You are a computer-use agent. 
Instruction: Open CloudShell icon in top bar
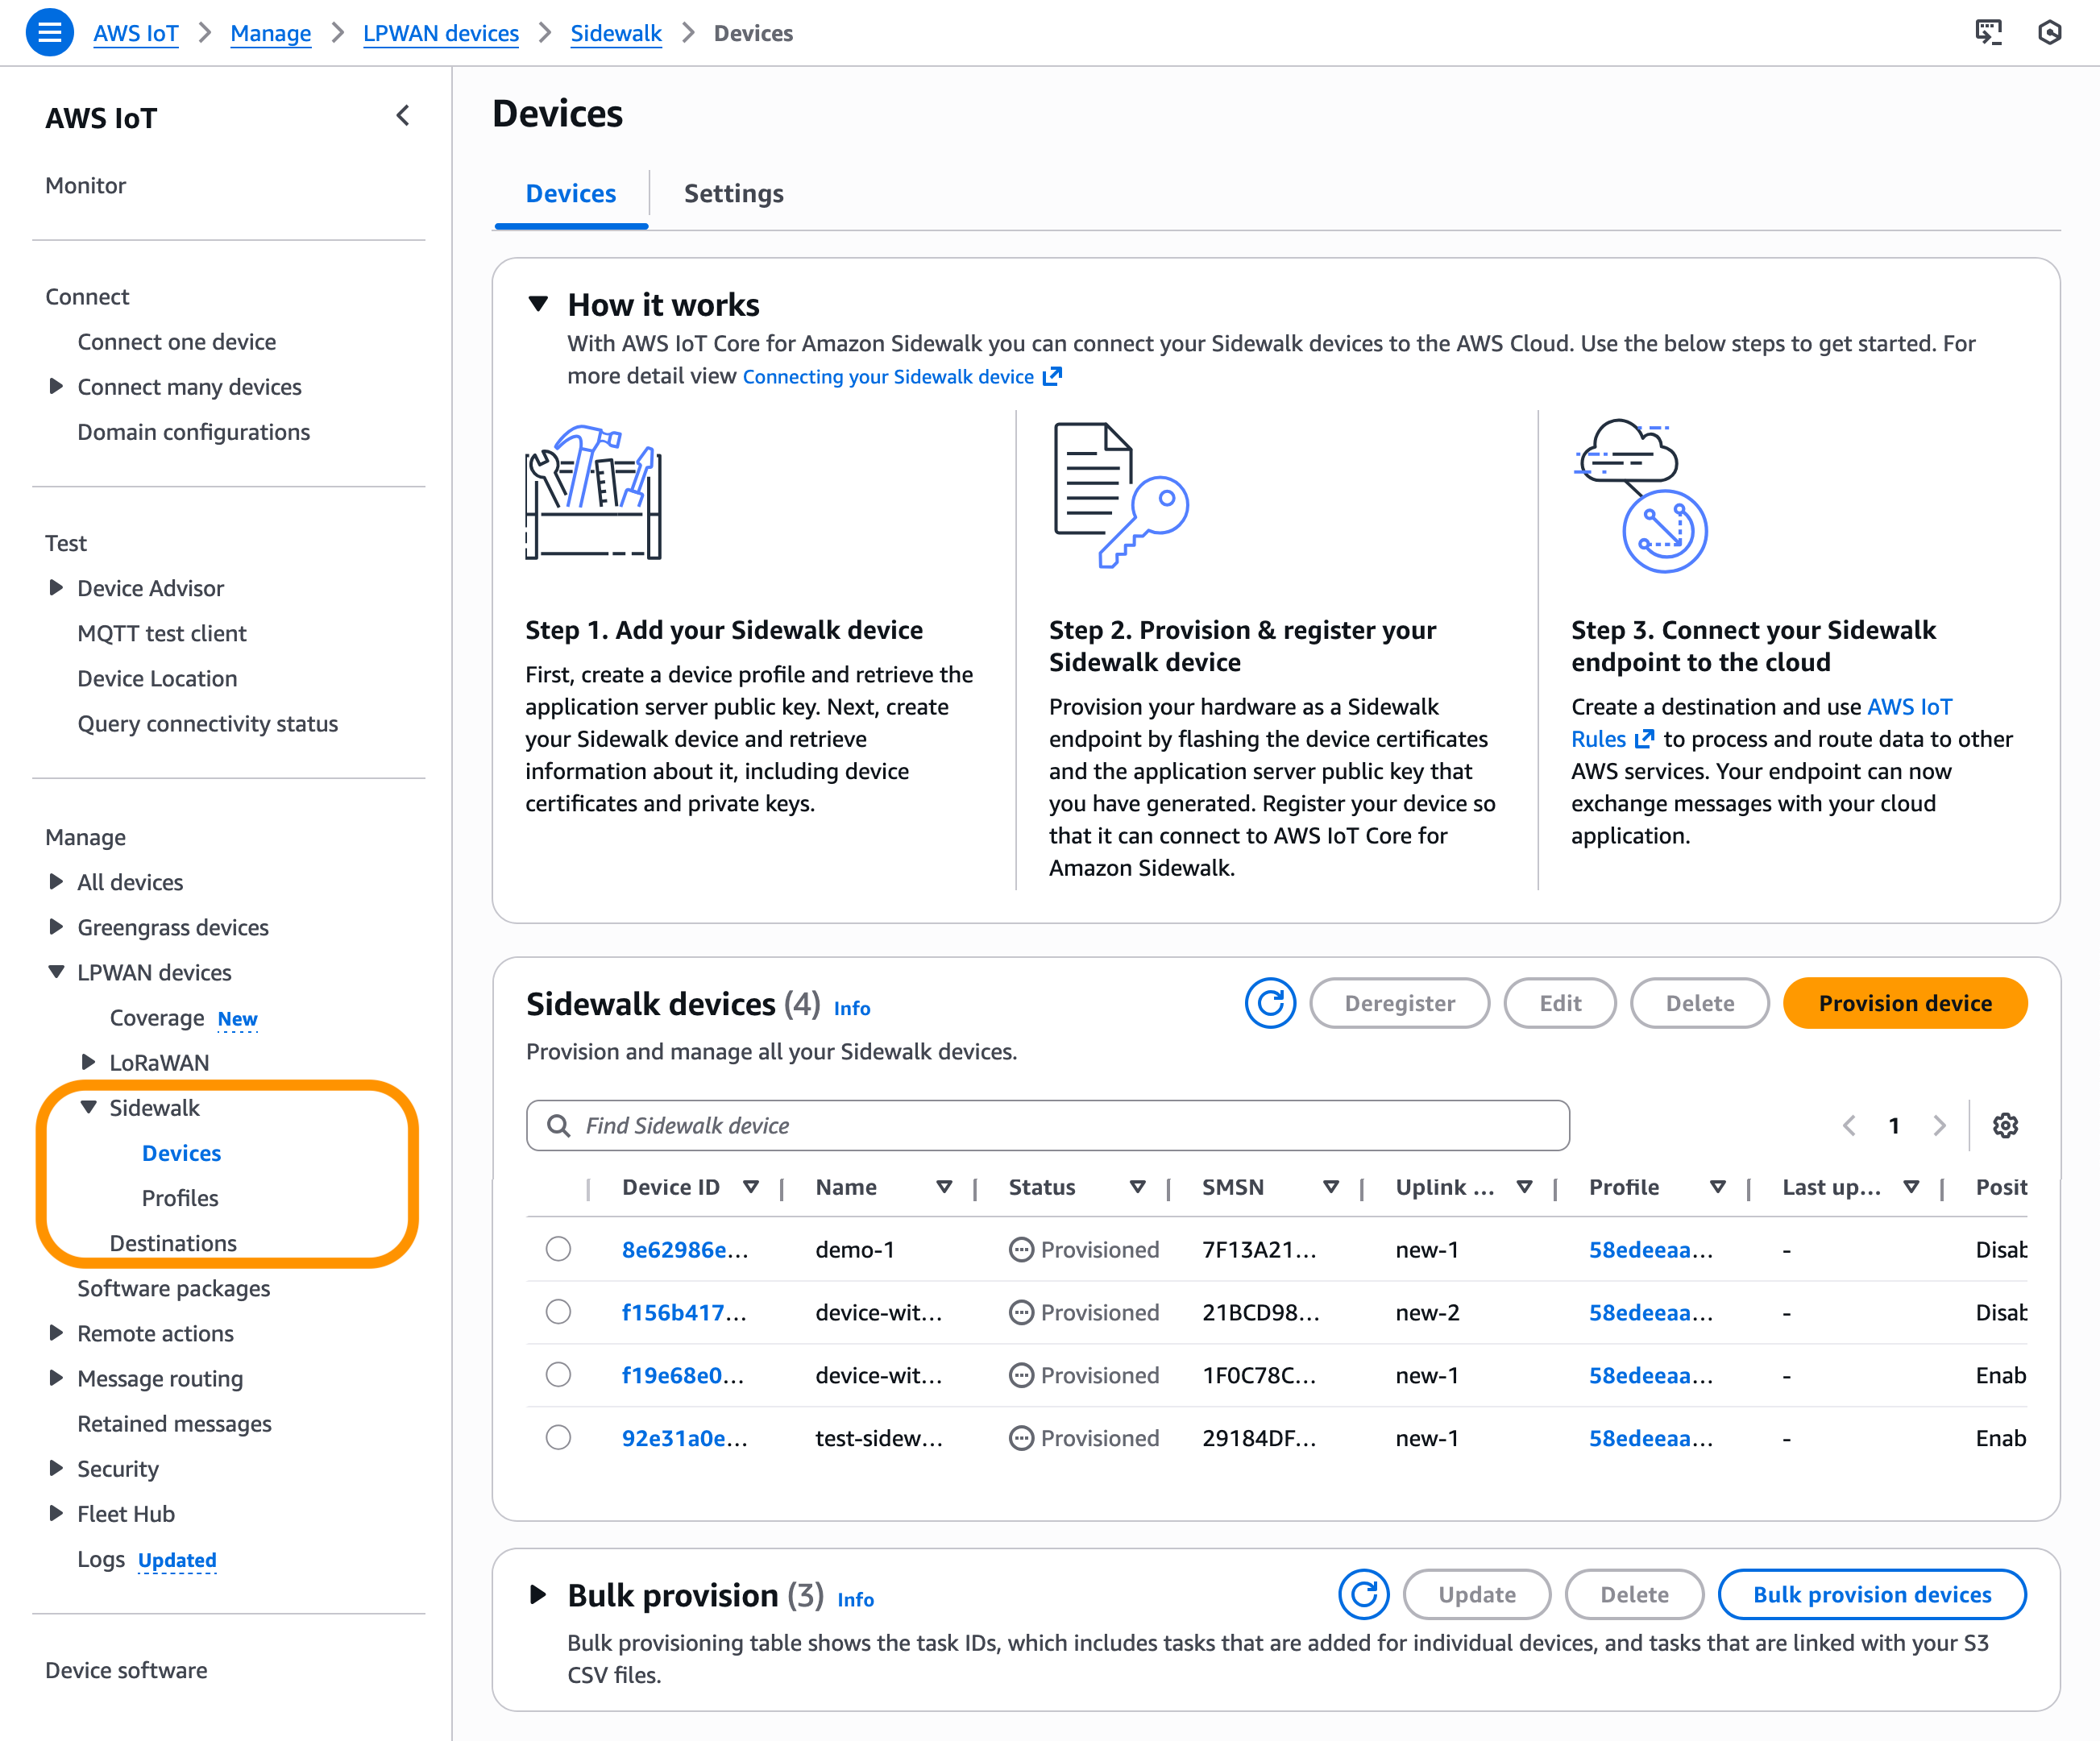1988,33
